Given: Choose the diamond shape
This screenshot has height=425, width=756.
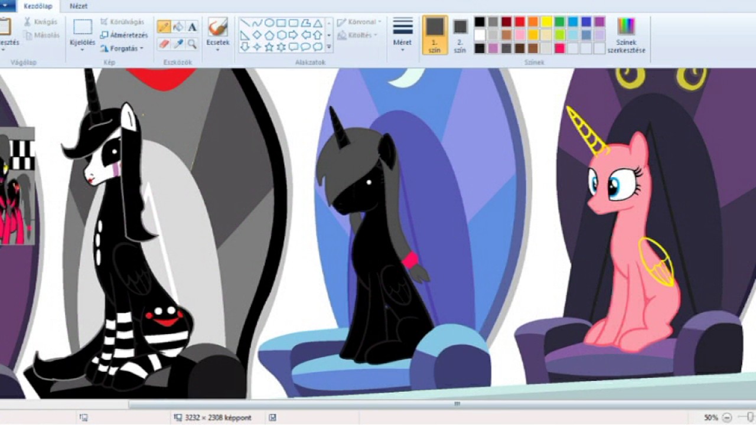Looking at the screenshot, I should coord(257,35).
